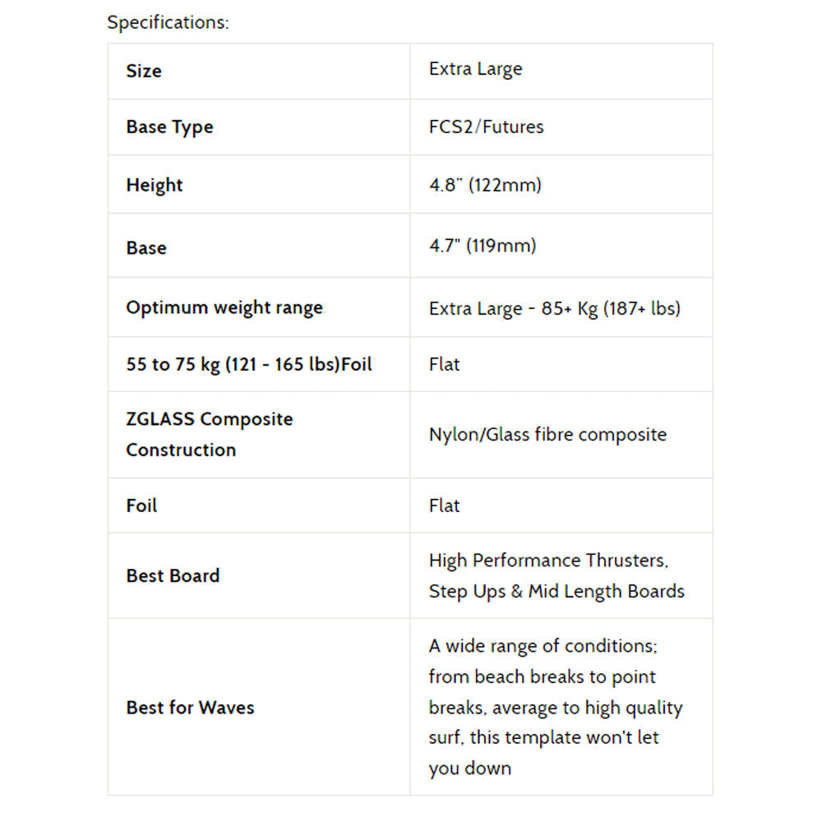822x822 pixels.
Task: Select the Size row label
Action: (144, 71)
